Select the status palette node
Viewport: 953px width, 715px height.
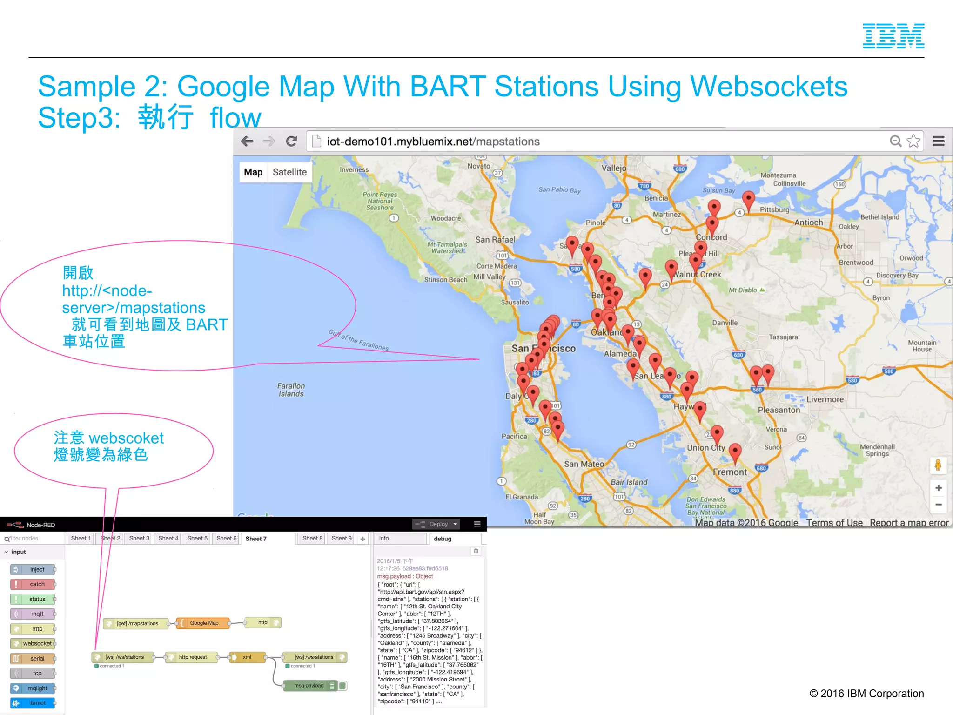33,599
